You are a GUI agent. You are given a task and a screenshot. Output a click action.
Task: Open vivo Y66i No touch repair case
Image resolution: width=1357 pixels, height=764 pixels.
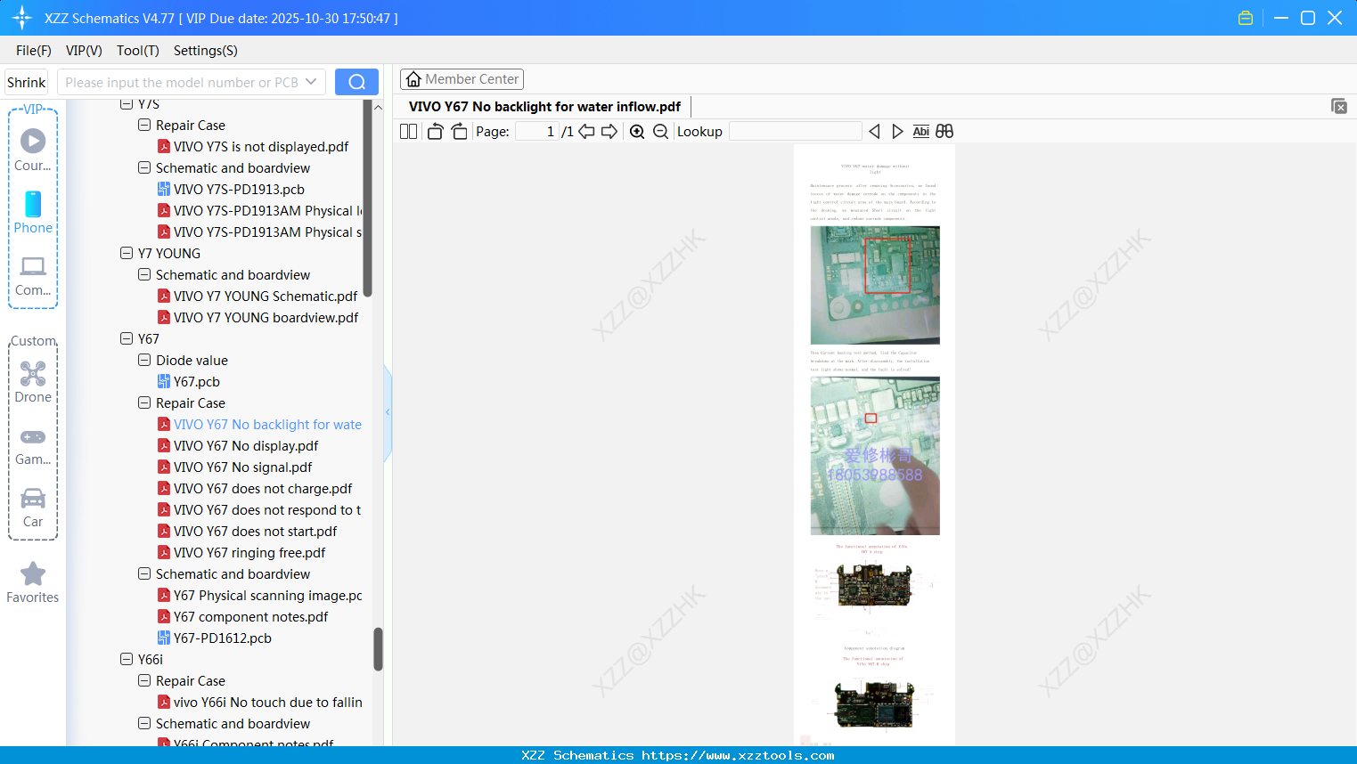point(267,702)
